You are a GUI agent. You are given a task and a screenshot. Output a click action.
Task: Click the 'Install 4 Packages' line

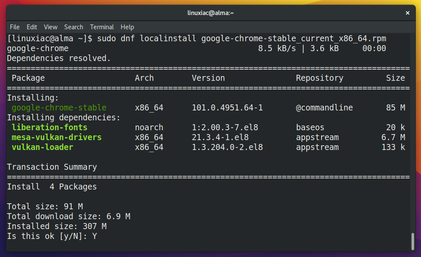tap(52, 187)
